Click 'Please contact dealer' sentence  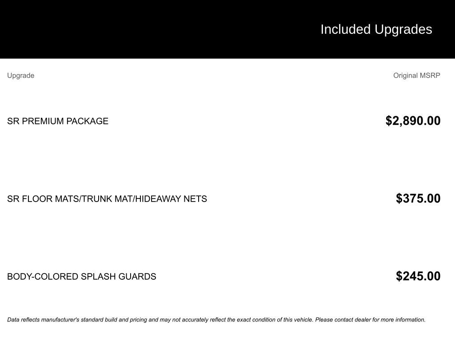pyautogui.click(x=370, y=320)
